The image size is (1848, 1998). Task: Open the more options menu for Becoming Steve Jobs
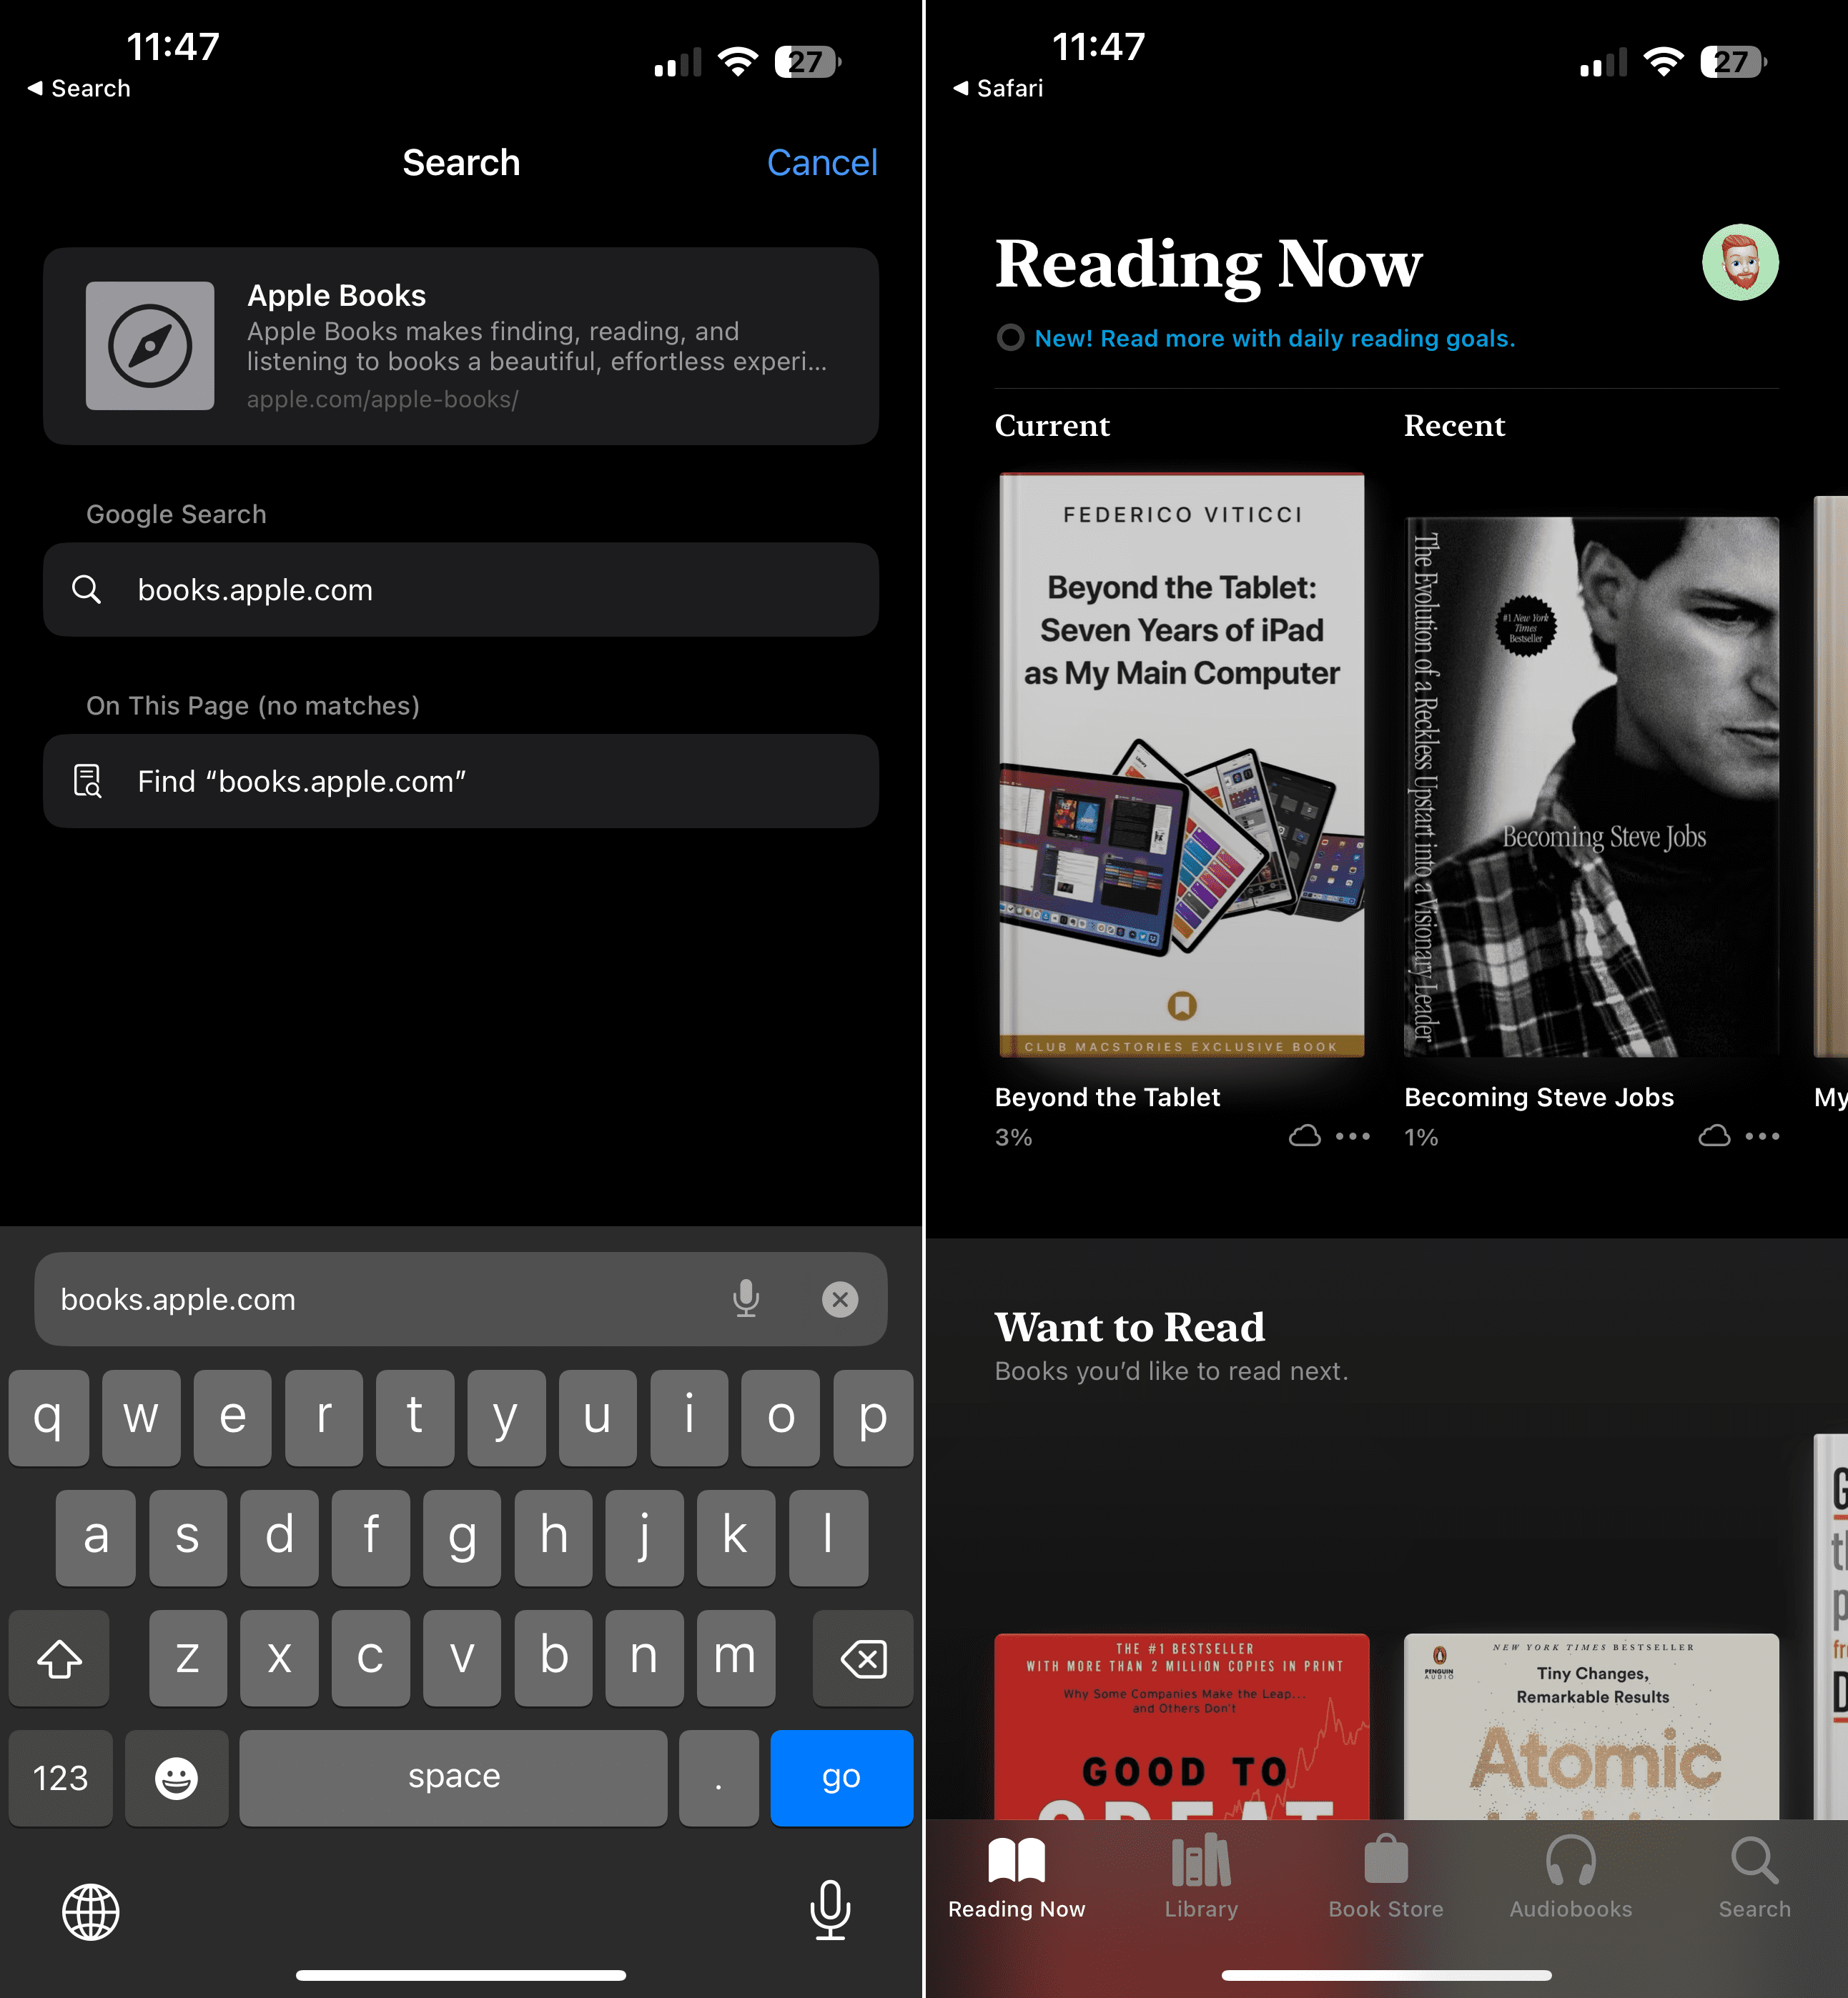point(1763,1136)
